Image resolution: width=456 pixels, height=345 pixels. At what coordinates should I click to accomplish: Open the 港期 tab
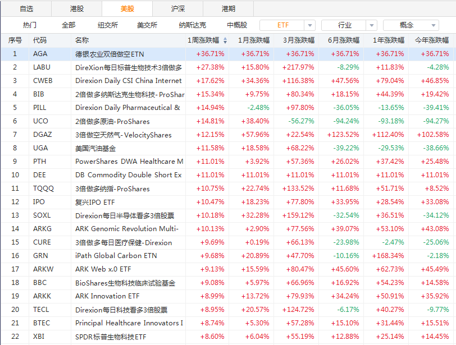pos(229,9)
